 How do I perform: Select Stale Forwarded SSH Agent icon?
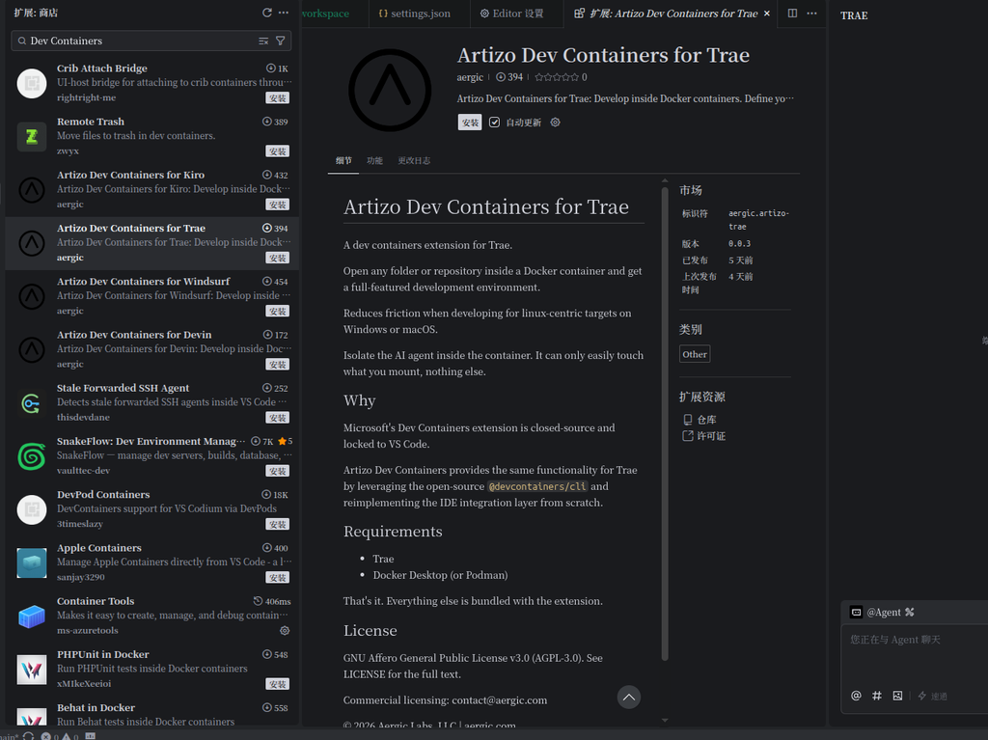point(32,402)
